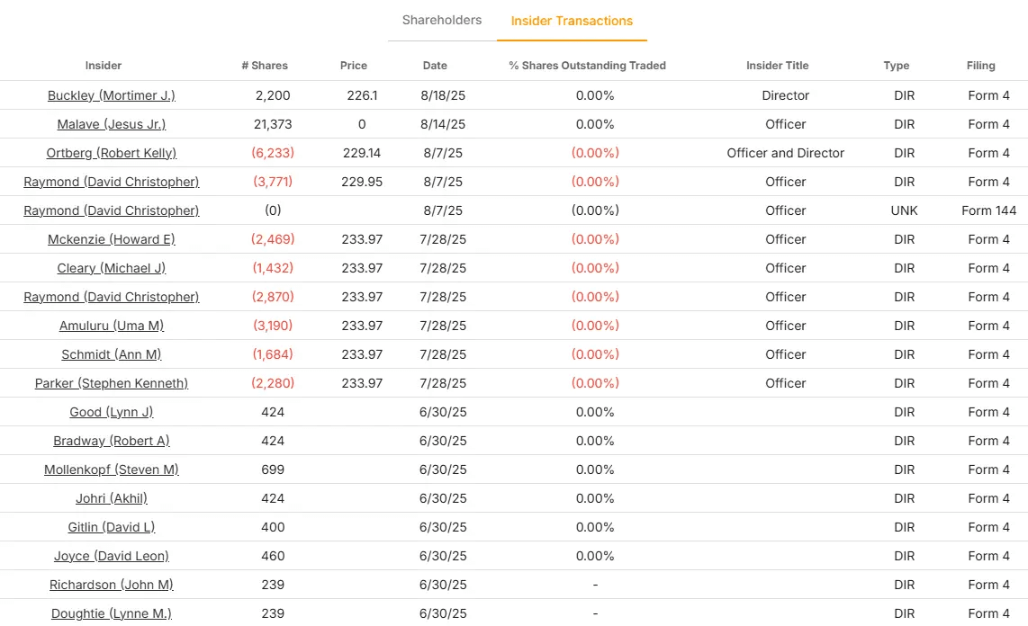
Task: Open Mollenkopf (Steven M) insider details
Action: coord(111,469)
